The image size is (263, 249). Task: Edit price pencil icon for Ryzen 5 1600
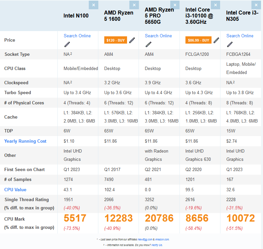tap(132, 40)
